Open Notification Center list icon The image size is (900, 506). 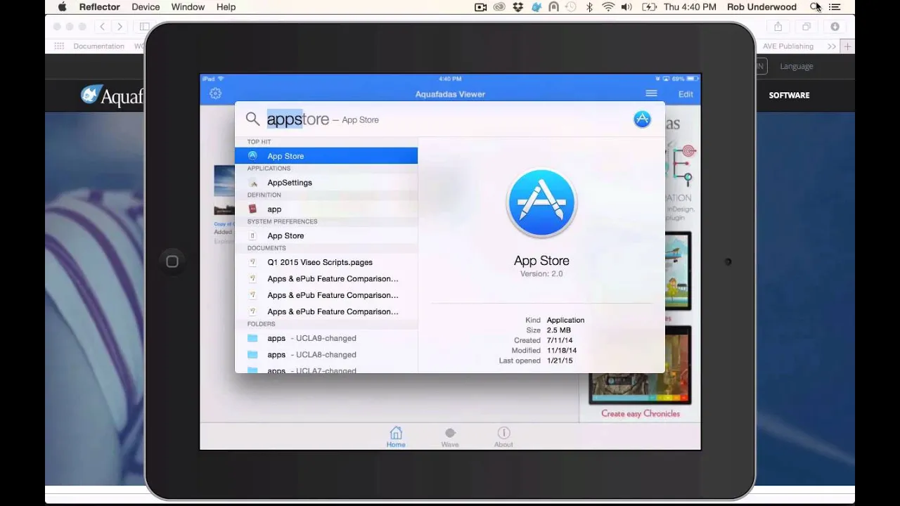[x=835, y=7]
